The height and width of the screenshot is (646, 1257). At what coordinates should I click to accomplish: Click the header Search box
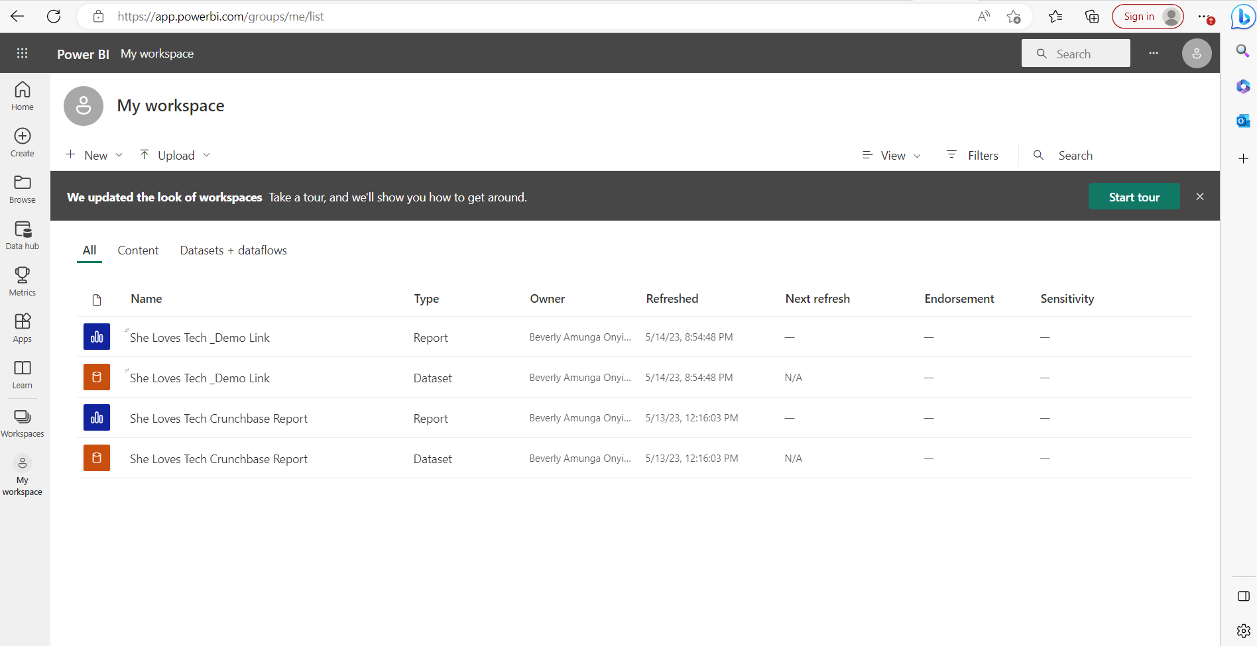click(x=1075, y=53)
